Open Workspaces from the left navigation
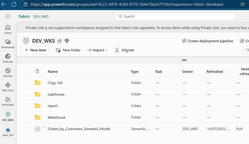The height and width of the screenshot is (144, 249). [x=8, y=44]
